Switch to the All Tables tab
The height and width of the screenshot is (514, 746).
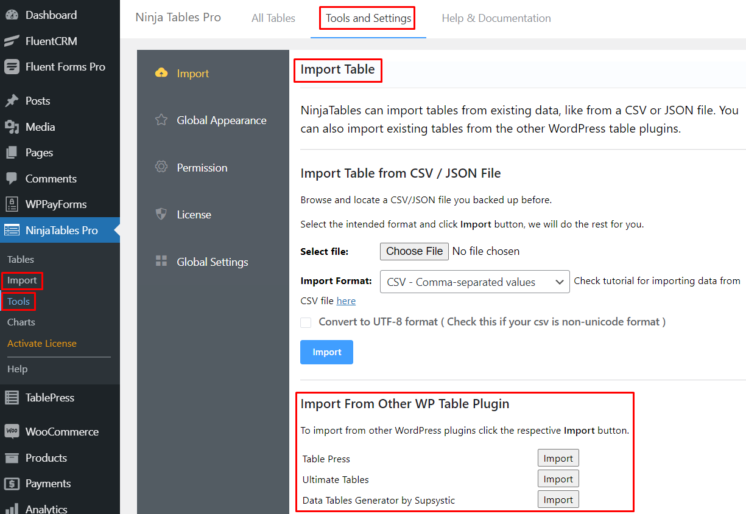coord(273,18)
